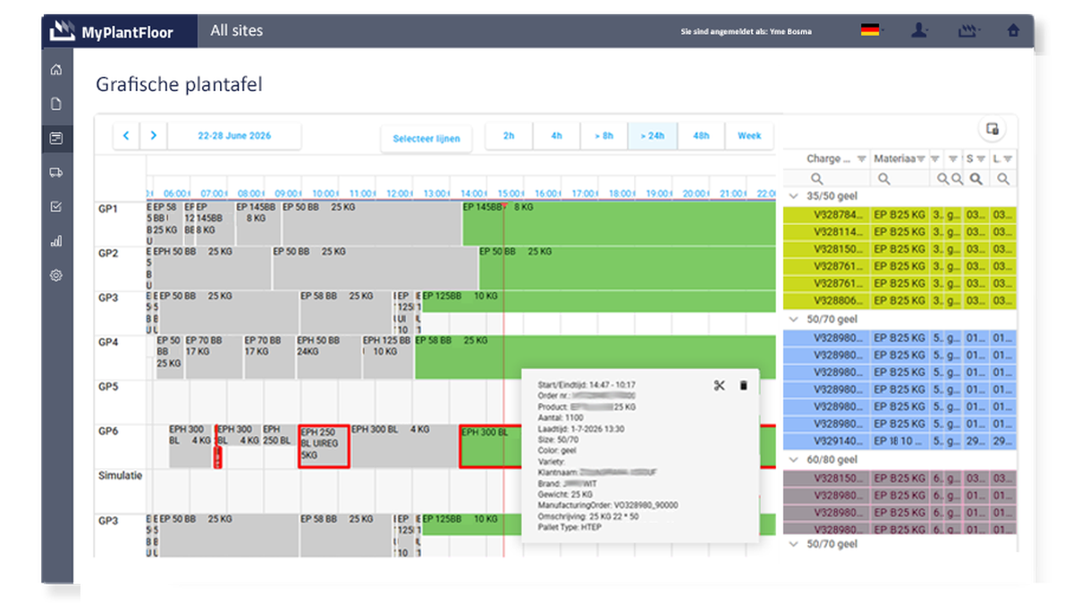Switch timeline to Week view
The width and height of the screenshot is (1073, 603).
pos(749,136)
